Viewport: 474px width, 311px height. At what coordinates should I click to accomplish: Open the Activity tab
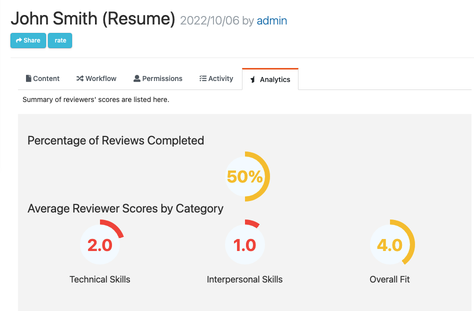point(216,78)
